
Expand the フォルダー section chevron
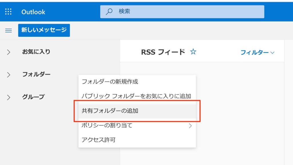8,75
